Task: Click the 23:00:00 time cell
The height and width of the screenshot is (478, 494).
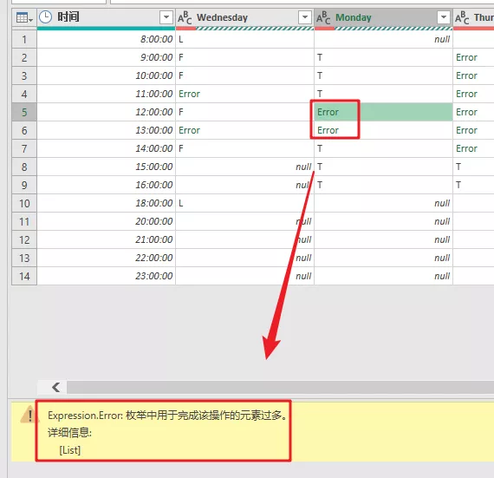Action: coord(107,276)
